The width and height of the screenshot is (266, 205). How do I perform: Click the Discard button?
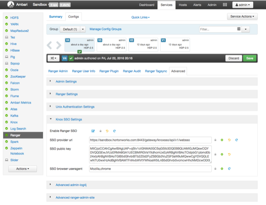coord(234,58)
